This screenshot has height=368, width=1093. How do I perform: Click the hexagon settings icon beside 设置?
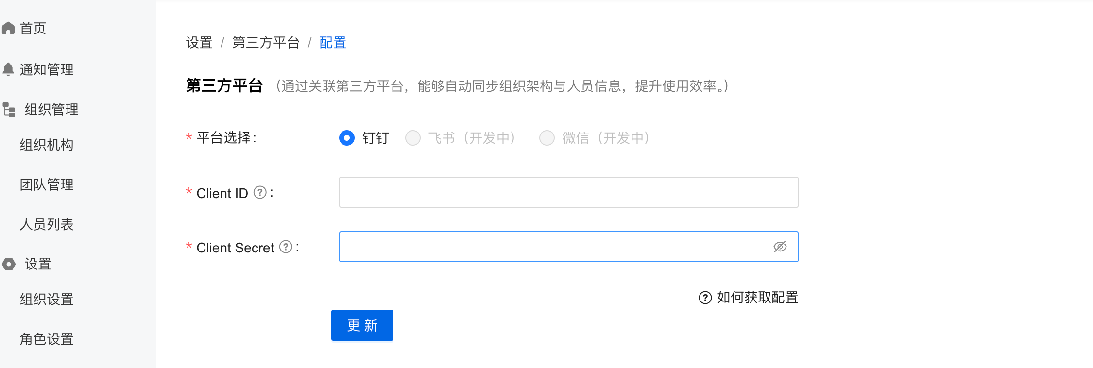pos(9,264)
